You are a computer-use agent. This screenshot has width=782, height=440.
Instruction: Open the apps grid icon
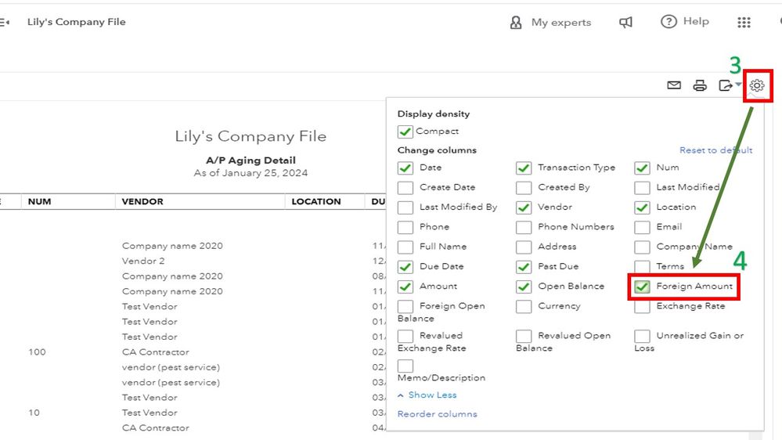[744, 23]
